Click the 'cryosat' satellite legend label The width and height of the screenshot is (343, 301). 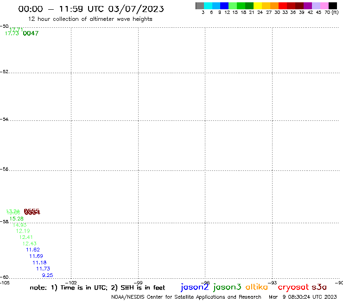point(293,288)
